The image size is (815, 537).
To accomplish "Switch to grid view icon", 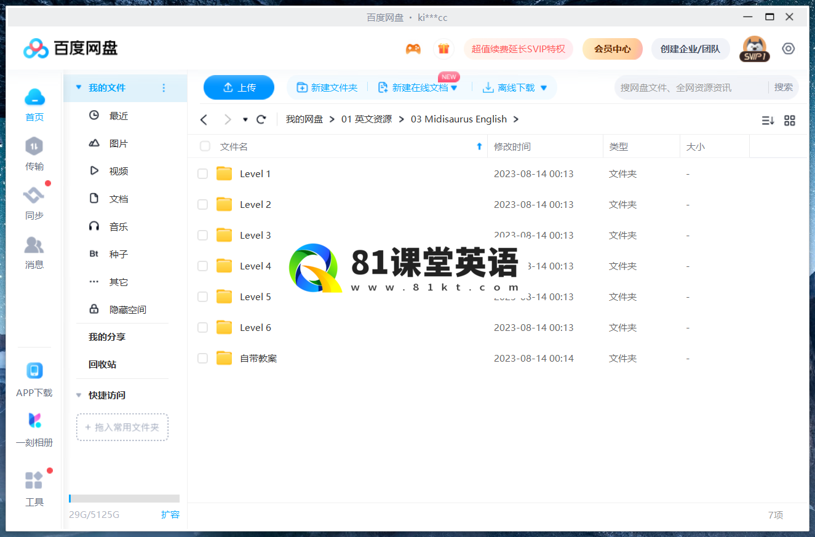I will click(x=790, y=121).
